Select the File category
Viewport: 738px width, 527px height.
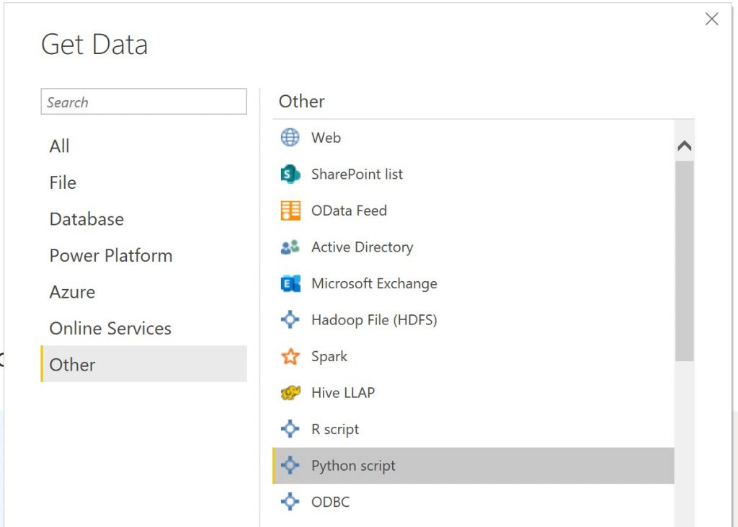tap(63, 182)
